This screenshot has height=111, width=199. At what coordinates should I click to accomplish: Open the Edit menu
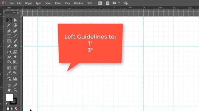coord(19,3)
